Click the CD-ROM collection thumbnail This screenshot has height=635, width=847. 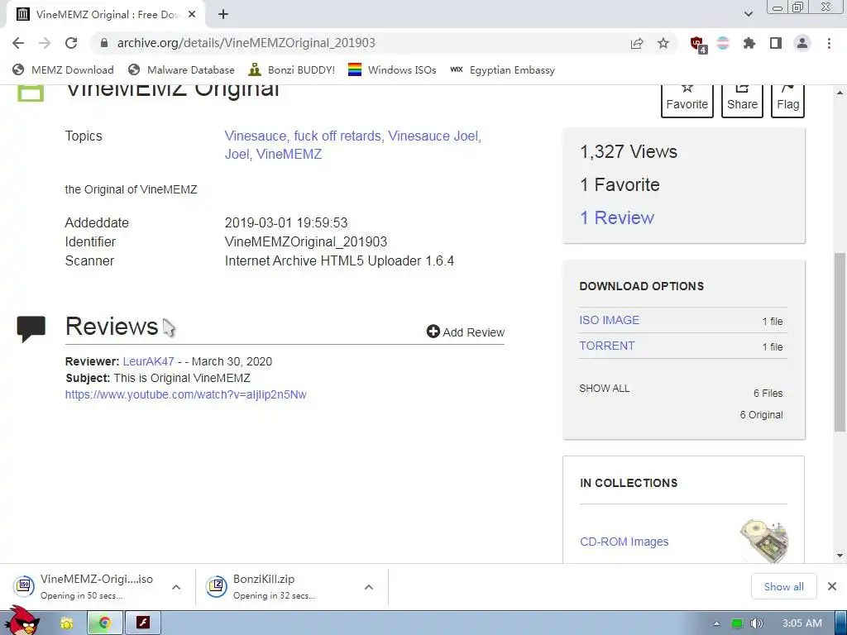763,541
